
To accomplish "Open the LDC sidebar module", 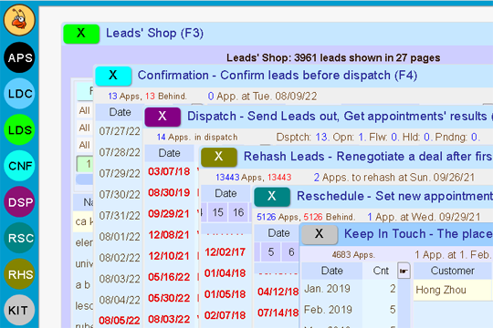I will coord(19,94).
